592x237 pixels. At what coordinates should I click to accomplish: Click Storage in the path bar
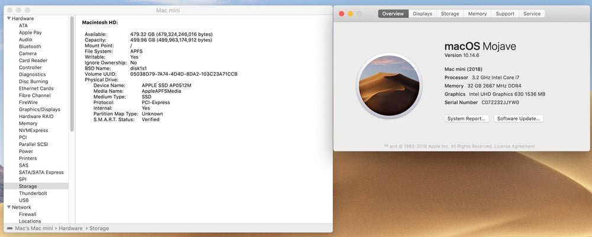(x=99, y=228)
